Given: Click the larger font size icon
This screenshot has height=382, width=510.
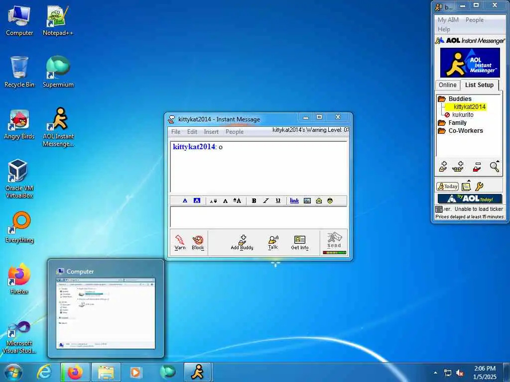Looking at the screenshot, I should tap(237, 201).
